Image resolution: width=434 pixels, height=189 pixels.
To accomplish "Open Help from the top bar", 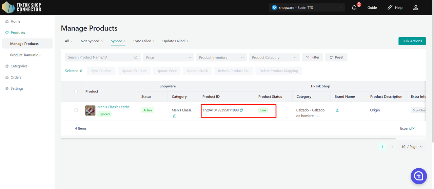I will point(395,7).
